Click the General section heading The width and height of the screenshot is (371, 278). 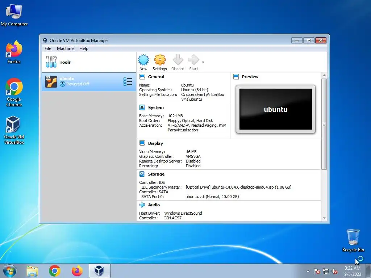156,77
